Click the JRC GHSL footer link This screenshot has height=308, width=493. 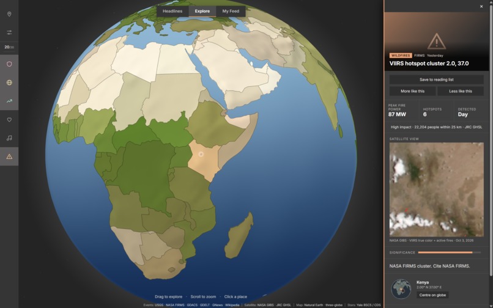click(283, 305)
